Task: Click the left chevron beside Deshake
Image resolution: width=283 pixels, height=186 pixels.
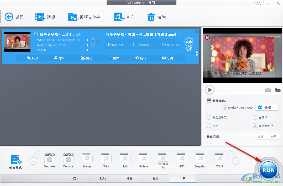Action: [33, 161]
